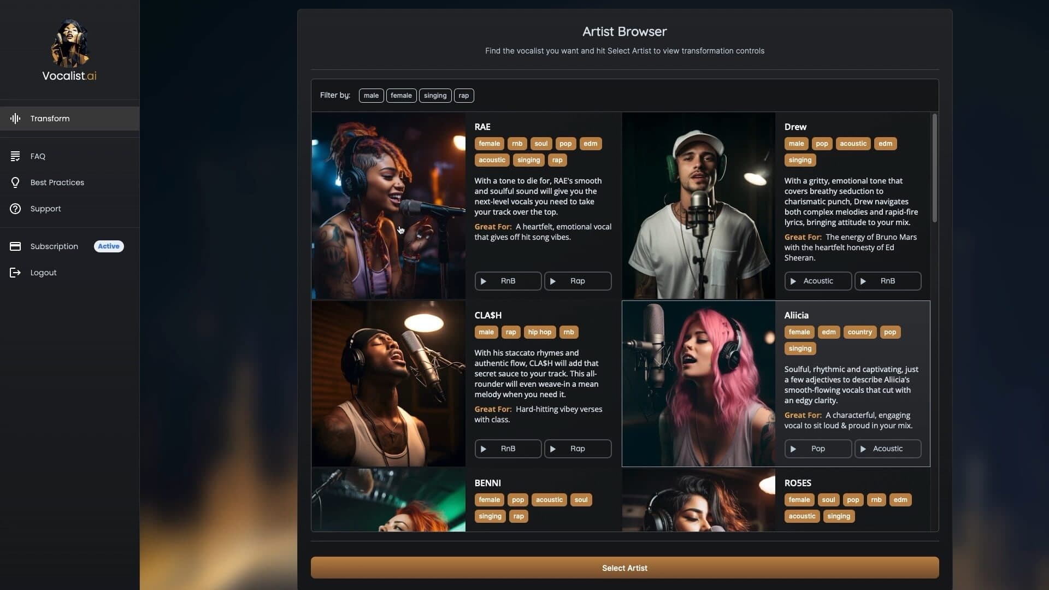Screen dimensions: 1049x590
Task: Click the Best Practices lightbulb icon
Action: click(x=15, y=182)
